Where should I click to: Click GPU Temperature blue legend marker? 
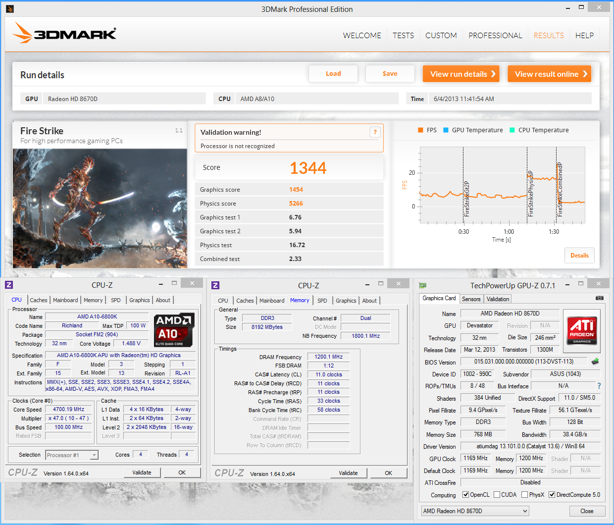click(x=446, y=130)
